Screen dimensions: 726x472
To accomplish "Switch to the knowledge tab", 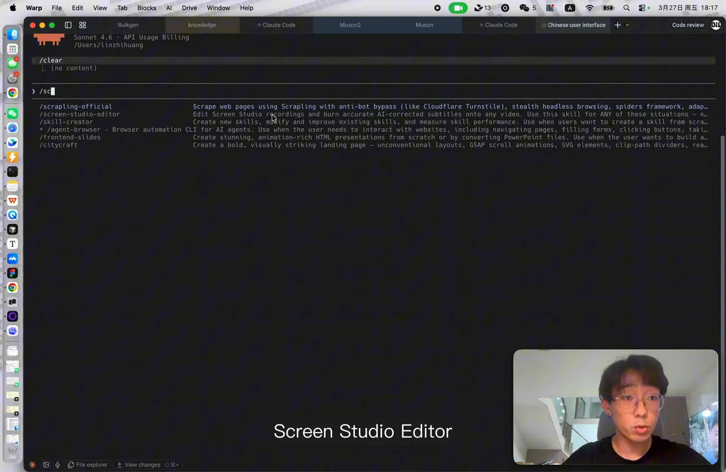I will [202, 25].
